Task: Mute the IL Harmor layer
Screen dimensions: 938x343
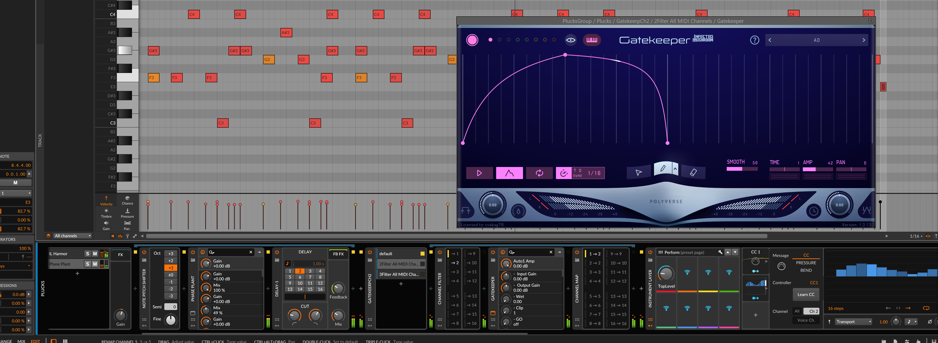Action: coord(95,254)
